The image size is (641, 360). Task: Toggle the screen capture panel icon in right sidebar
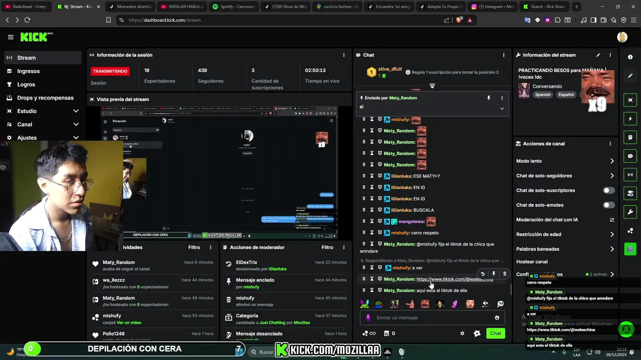point(630,100)
